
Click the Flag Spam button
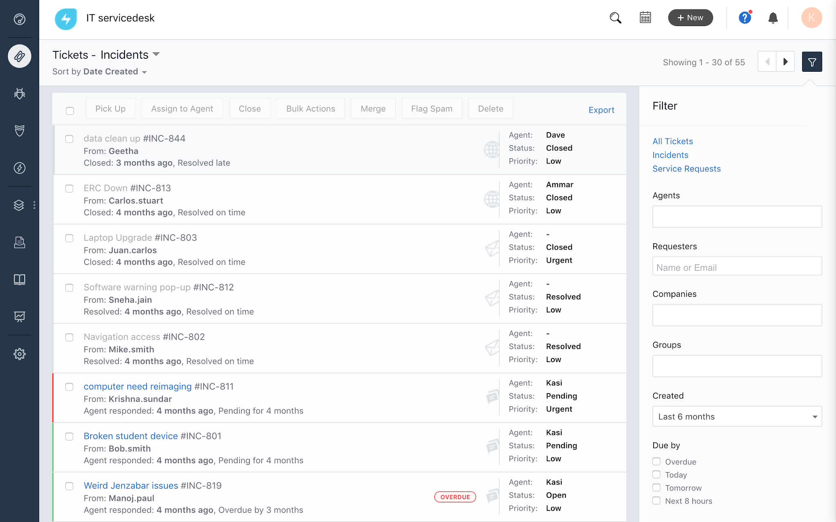point(432,108)
